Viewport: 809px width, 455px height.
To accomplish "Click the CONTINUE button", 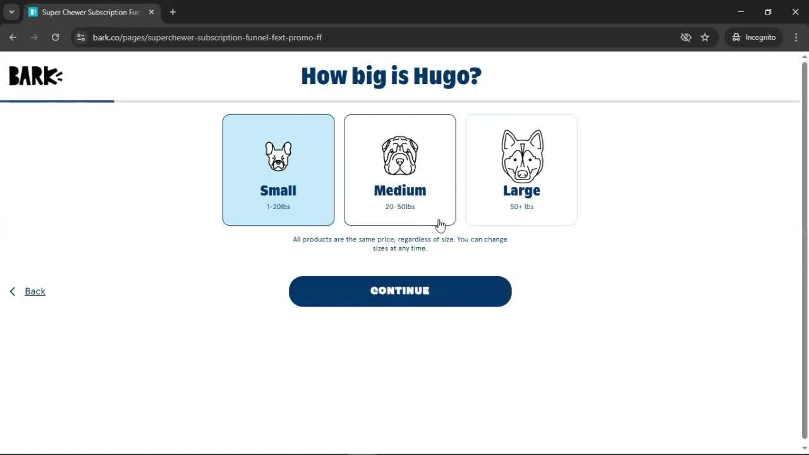I will [x=400, y=291].
